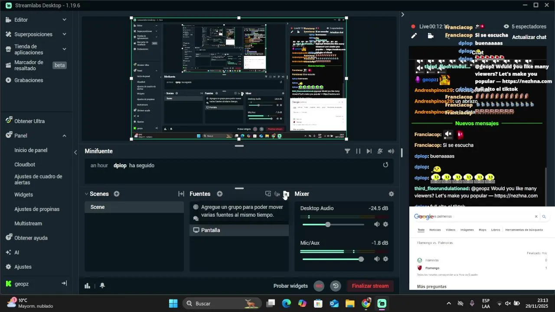The height and width of the screenshot is (312, 555).
Task: Open Multistream menu item
Action: coord(28,224)
